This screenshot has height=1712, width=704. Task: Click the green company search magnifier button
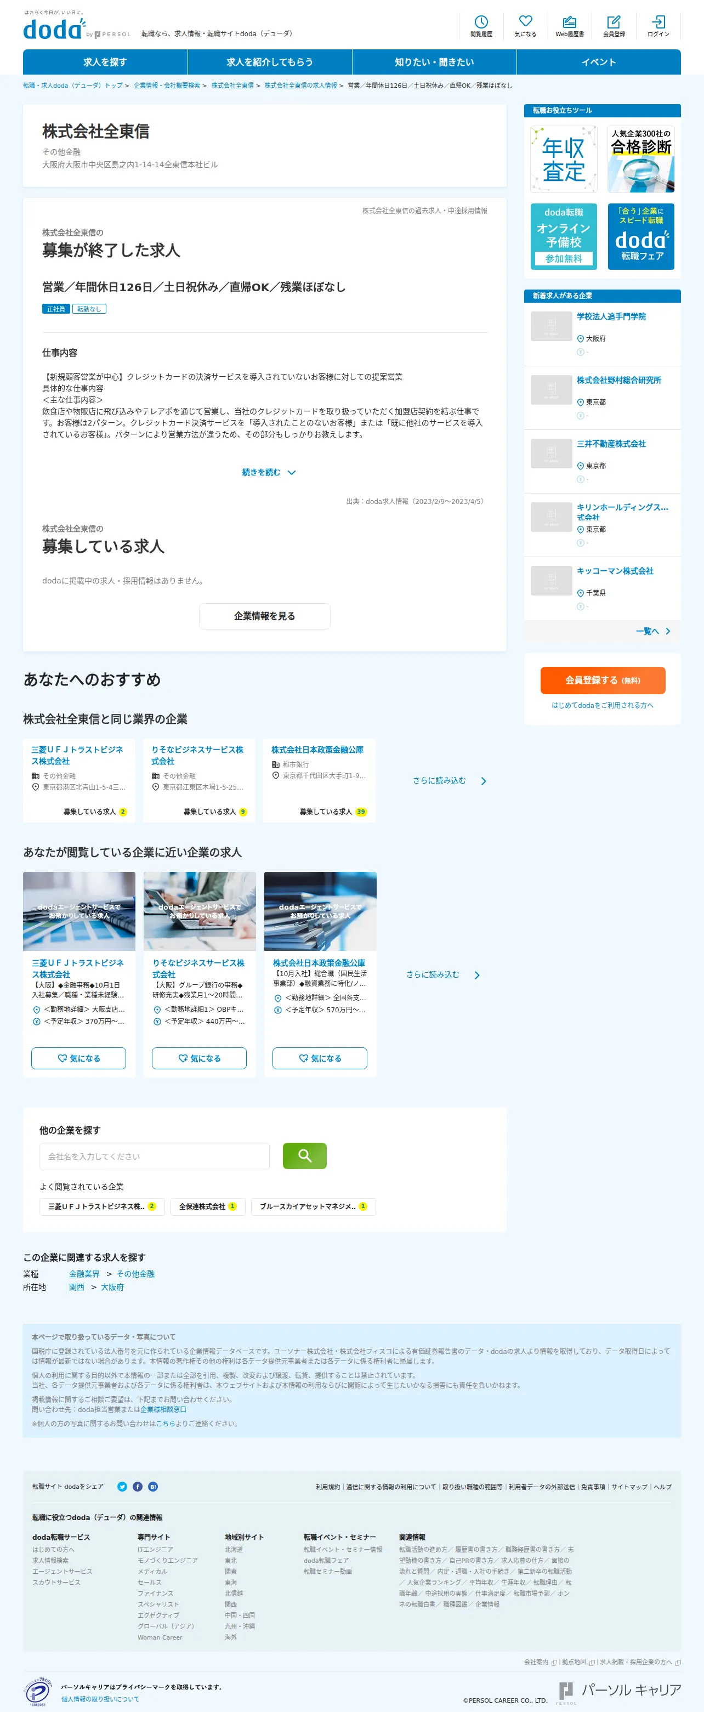304,1156
